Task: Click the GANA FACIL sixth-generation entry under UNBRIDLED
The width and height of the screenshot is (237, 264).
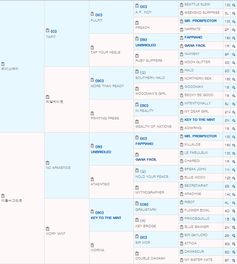Action: [x=195, y=45]
